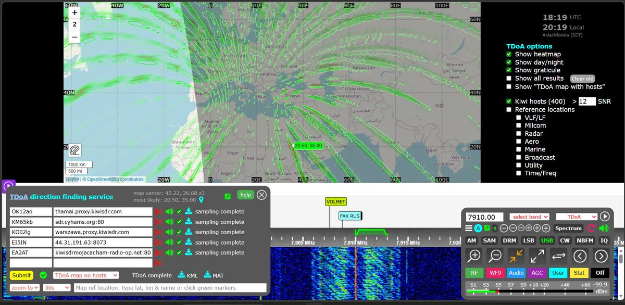The width and height of the screenshot is (625, 305).
Task: Expand the TDoA map no hosts dropdown
Action: coord(85,275)
